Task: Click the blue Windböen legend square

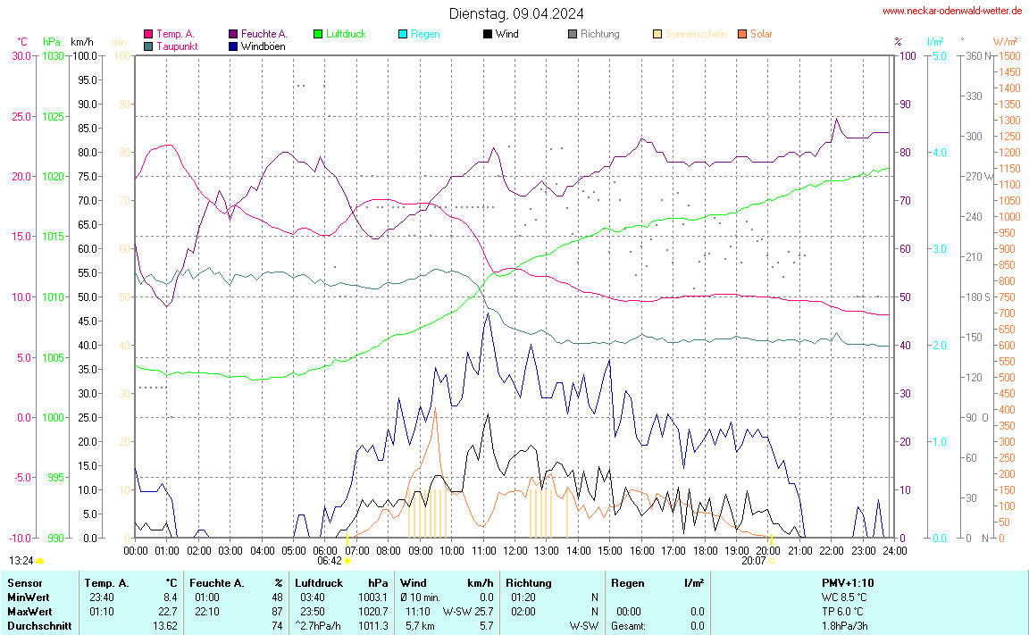Action: [x=234, y=46]
